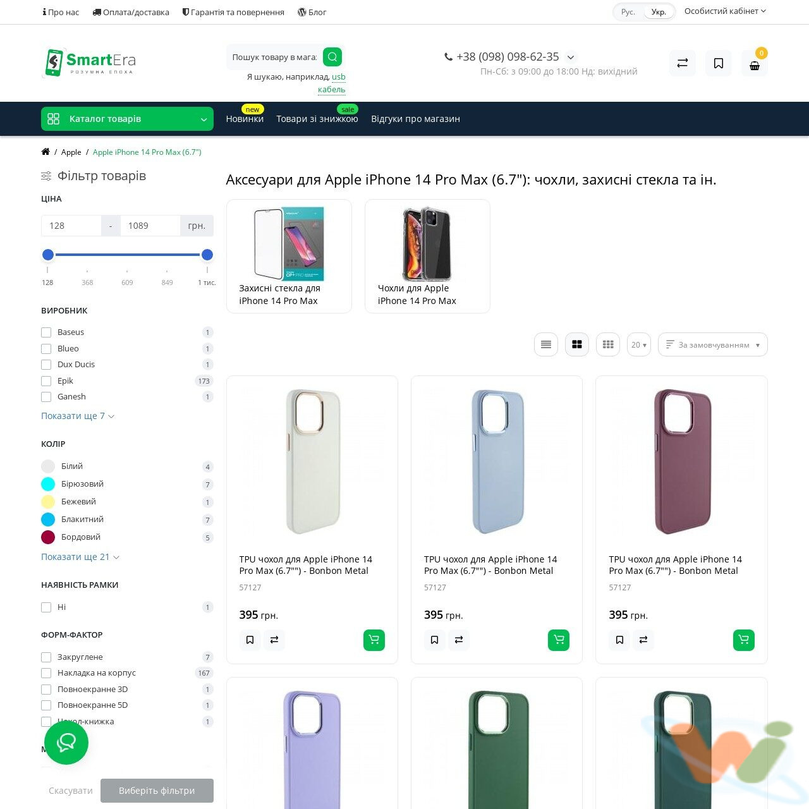Viewport: 809px width, 809px height.
Task: Click the SmartEra logo
Action: (88, 63)
